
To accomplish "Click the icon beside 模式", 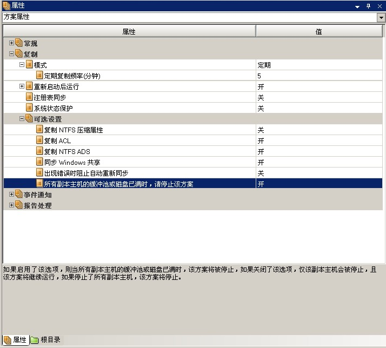I will tap(29, 64).
